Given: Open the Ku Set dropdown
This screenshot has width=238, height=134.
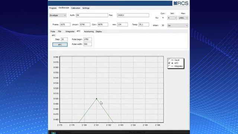Looking at the screenshot, I should (172, 18).
